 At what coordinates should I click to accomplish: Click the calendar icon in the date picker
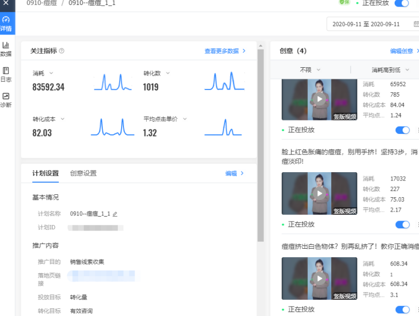416,24
